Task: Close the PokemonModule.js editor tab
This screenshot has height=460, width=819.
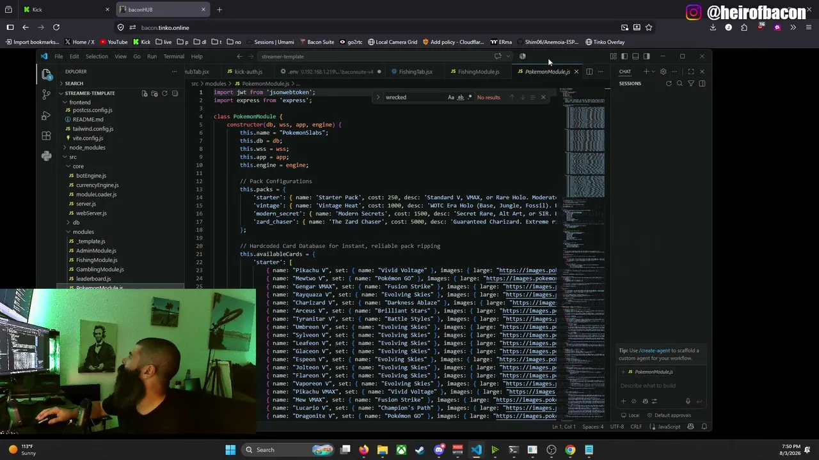Action: 576,72
